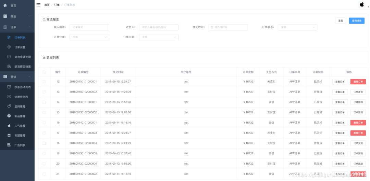The width and height of the screenshot is (370, 181).
Task: Click order number 201809130102000004
Action: click(83, 164)
